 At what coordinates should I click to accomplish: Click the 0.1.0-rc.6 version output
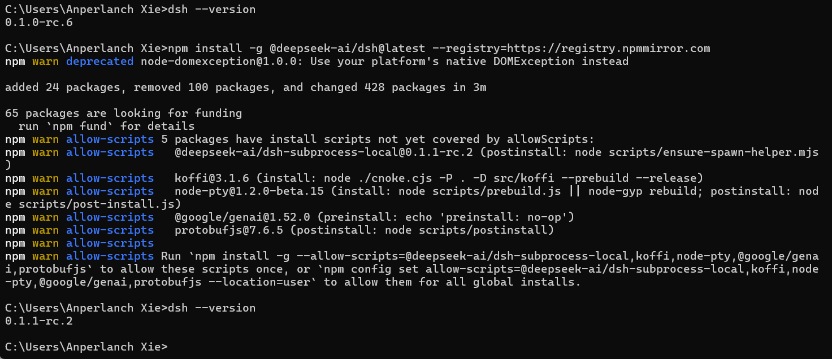point(38,23)
